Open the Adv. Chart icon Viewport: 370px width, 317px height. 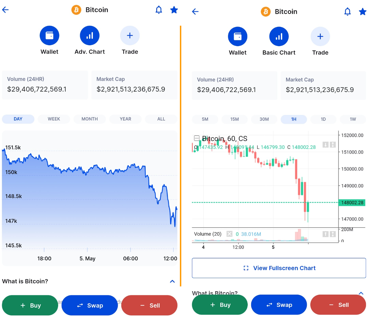pyautogui.click(x=90, y=35)
